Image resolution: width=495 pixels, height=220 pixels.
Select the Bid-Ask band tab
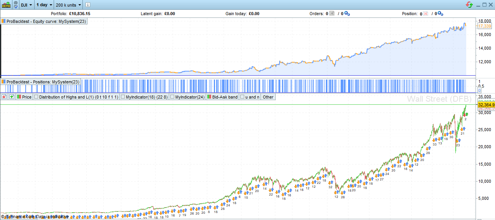tap(222, 97)
